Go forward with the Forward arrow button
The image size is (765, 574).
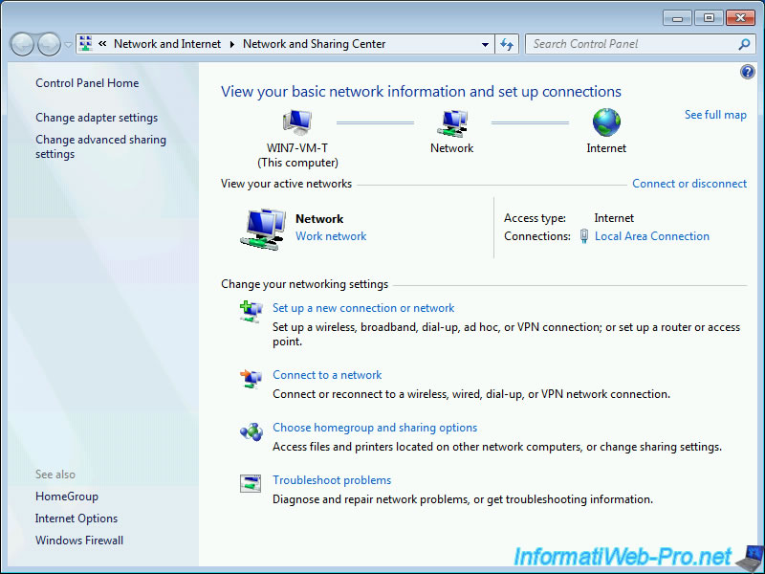tap(49, 44)
